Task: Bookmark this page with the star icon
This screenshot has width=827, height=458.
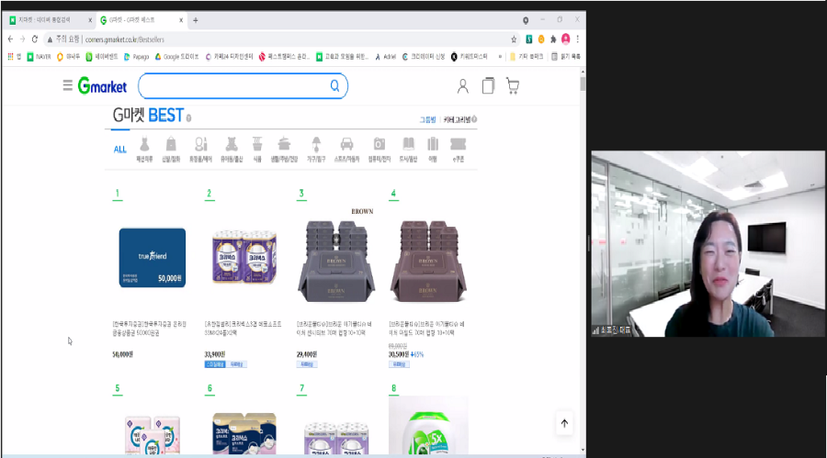Action: pos(514,39)
